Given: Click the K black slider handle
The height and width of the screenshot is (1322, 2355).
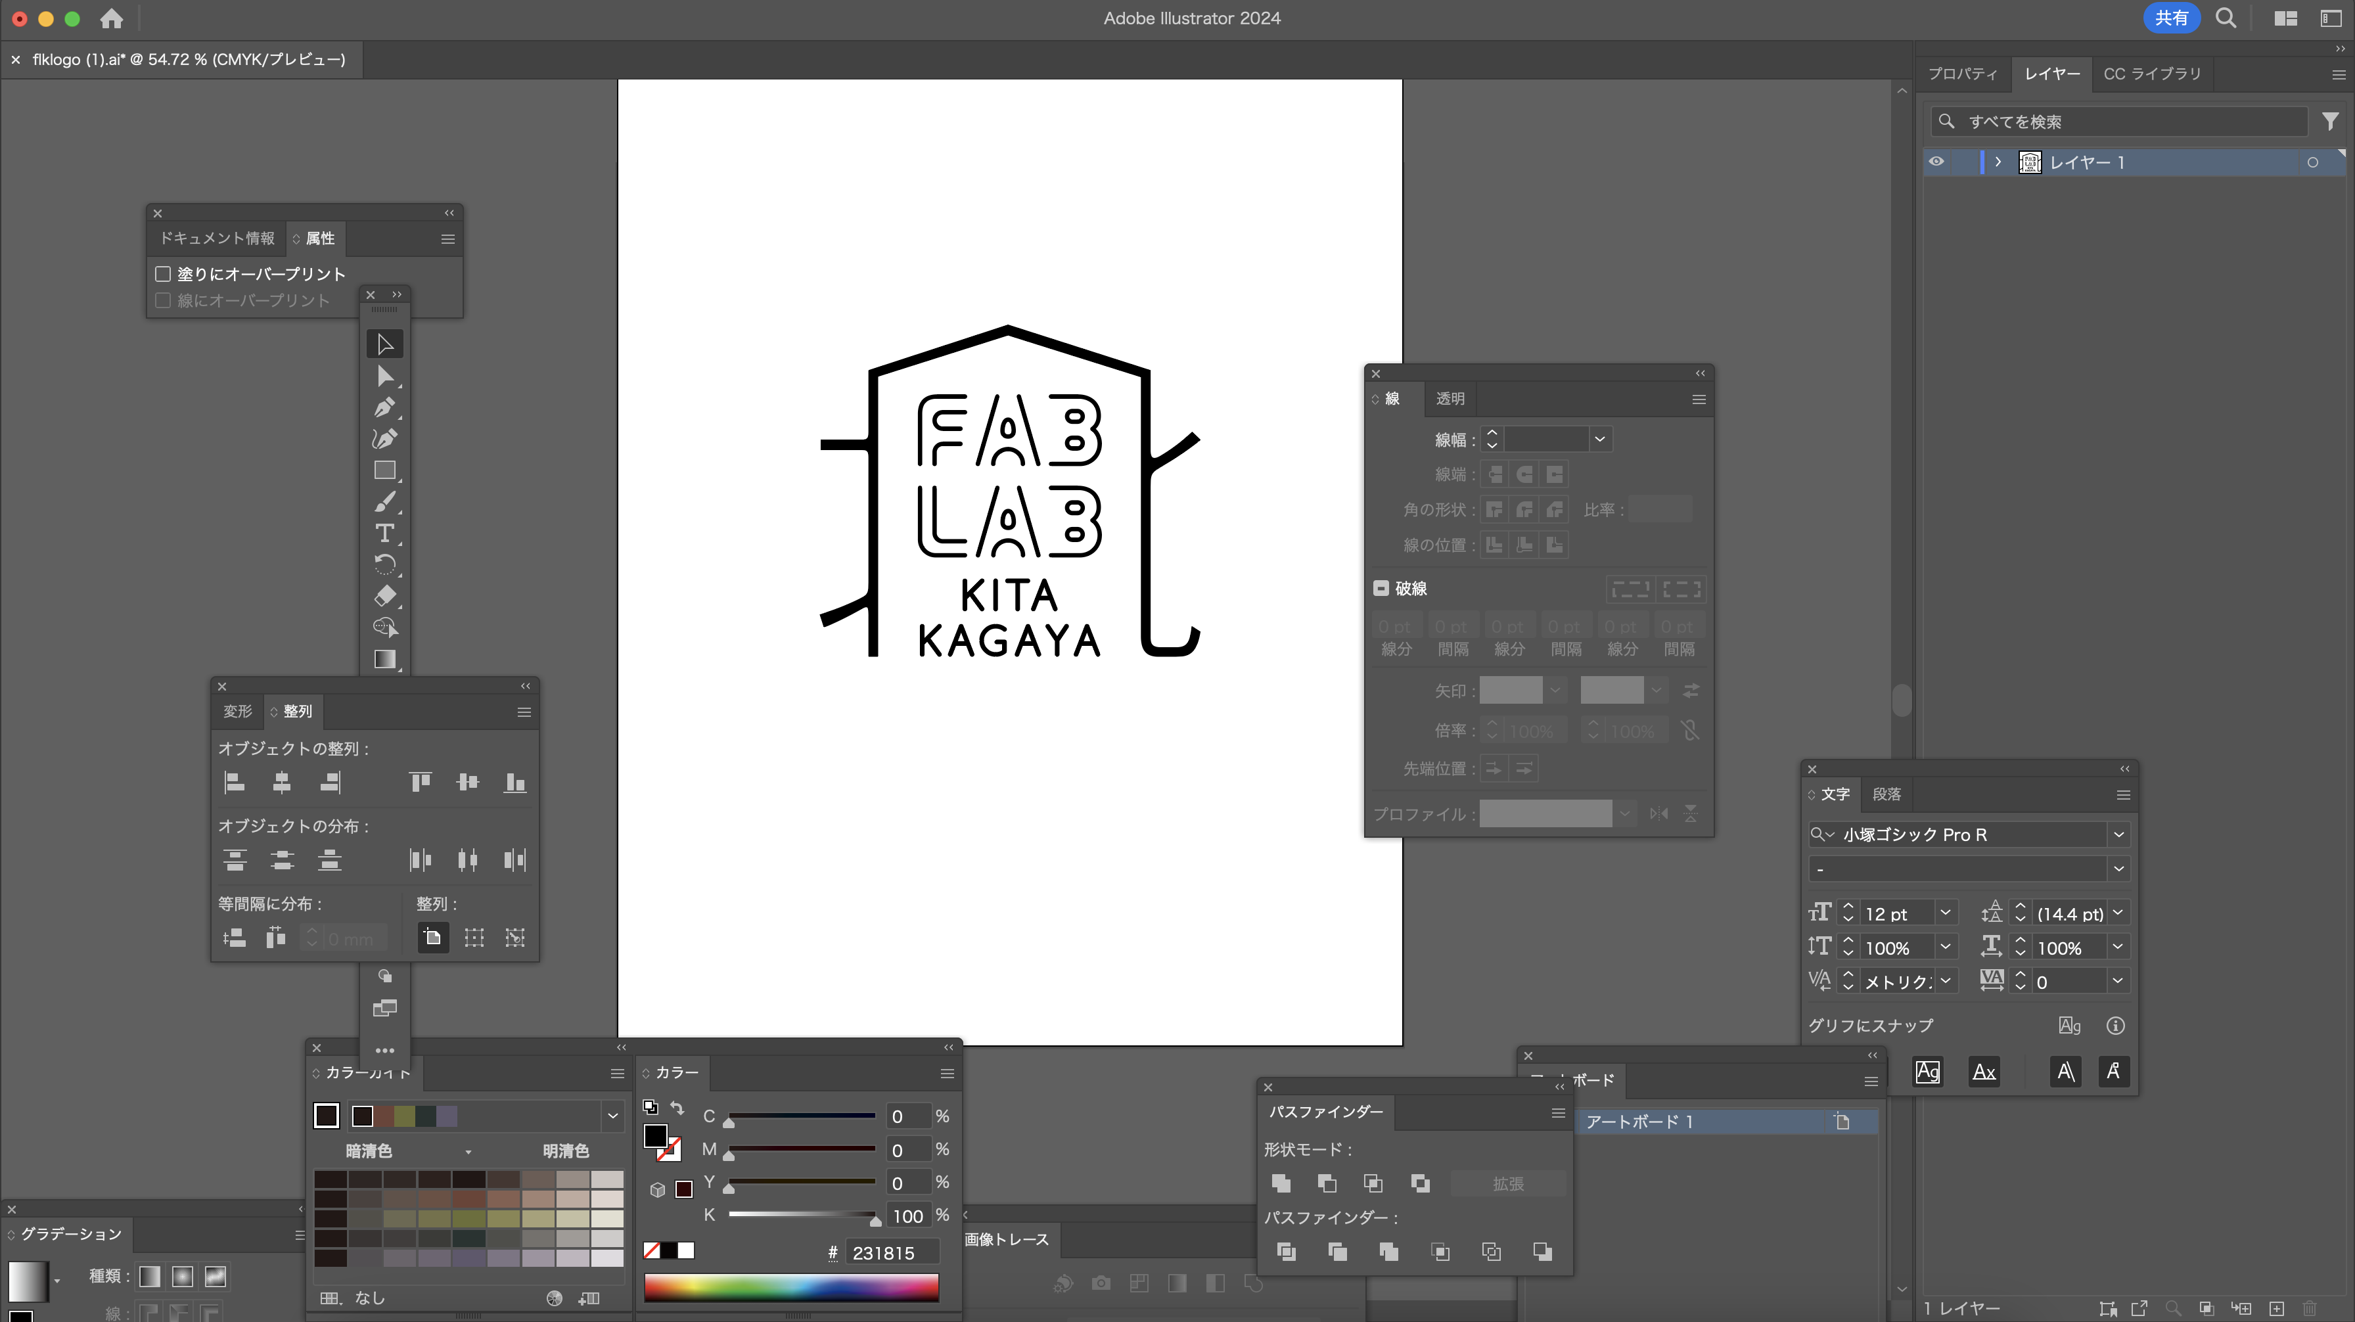Looking at the screenshot, I should (875, 1221).
